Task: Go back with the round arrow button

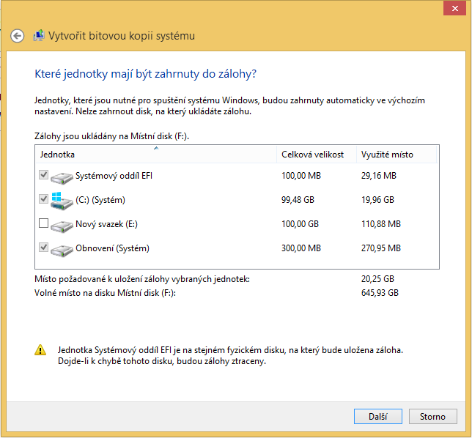Action: [x=17, y=36]
